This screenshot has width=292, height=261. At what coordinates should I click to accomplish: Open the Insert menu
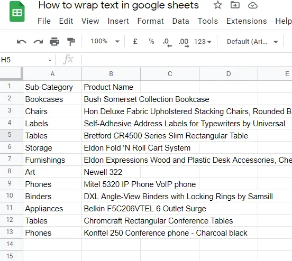point(118,21)
